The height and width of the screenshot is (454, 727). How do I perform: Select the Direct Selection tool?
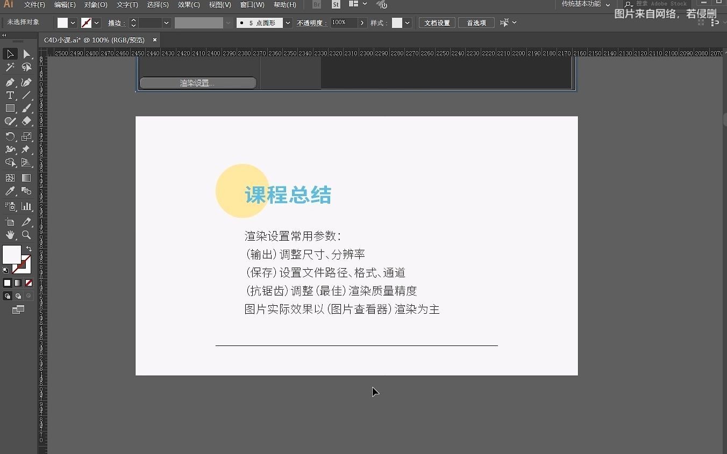(26, 54)
